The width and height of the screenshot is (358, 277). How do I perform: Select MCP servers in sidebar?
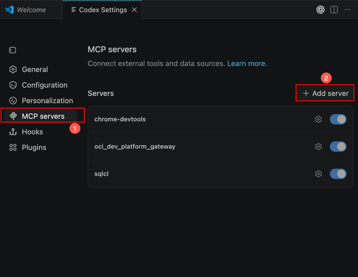pyautogui.click(x=41, y=116)
